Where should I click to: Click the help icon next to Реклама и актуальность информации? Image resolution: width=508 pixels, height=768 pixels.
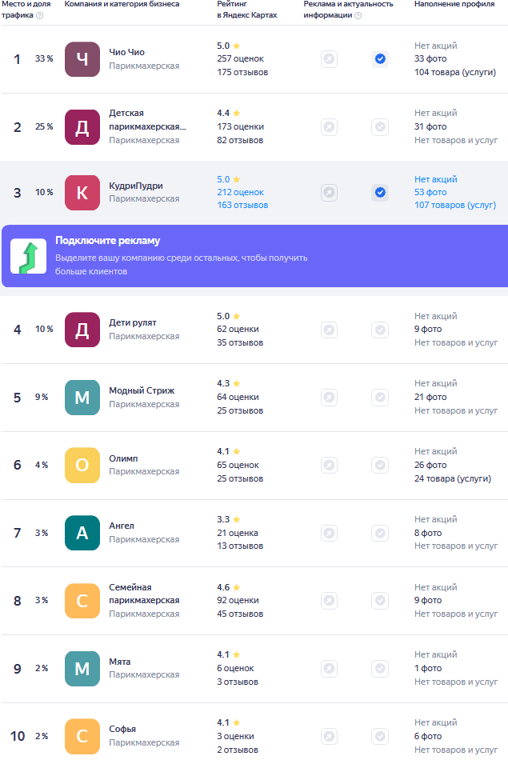click(358, 15)
